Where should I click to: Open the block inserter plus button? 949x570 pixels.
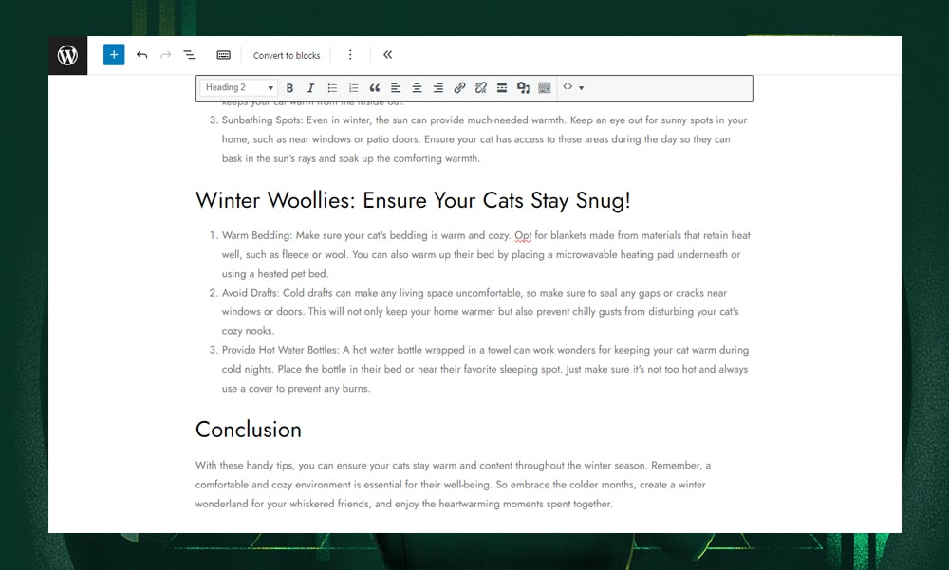pos(114,55)
